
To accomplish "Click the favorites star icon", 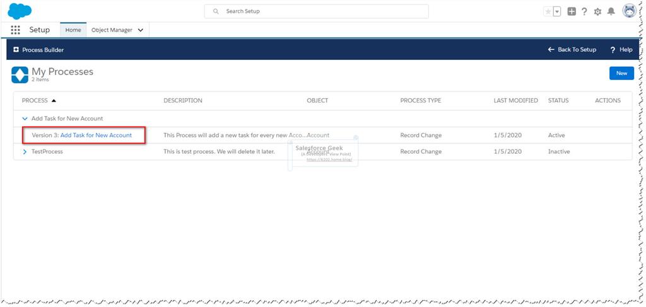I will 548,11.
